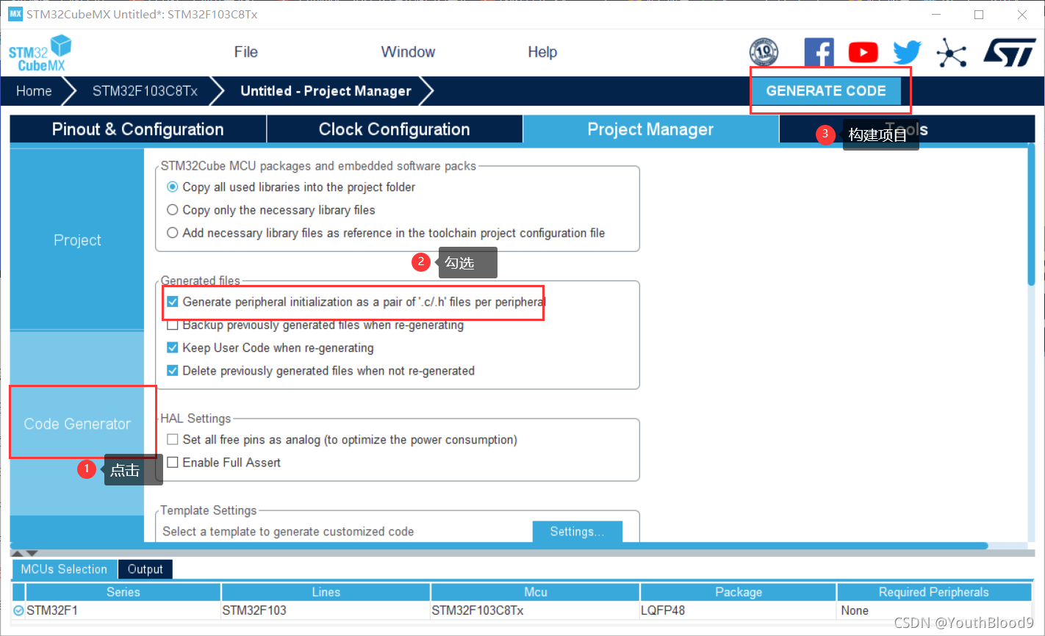The height and width of the screenshot is (636, 1045).
Task: Go to Home breadcrumb
Action: pos(35,91)
